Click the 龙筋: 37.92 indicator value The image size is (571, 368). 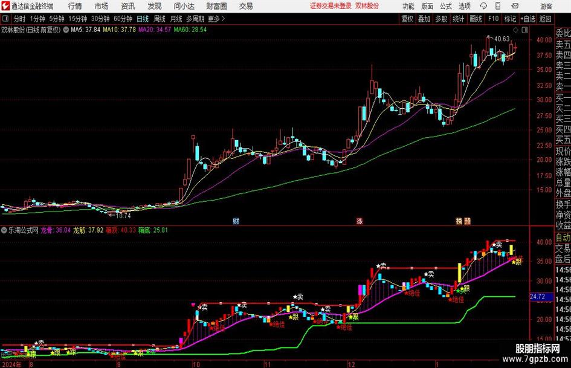[x=88, y=230]
